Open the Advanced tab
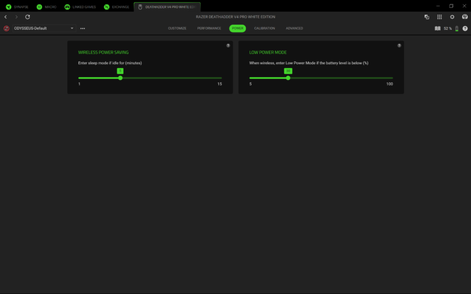This screenshot has height=294, width=471. tap(294, 28)
